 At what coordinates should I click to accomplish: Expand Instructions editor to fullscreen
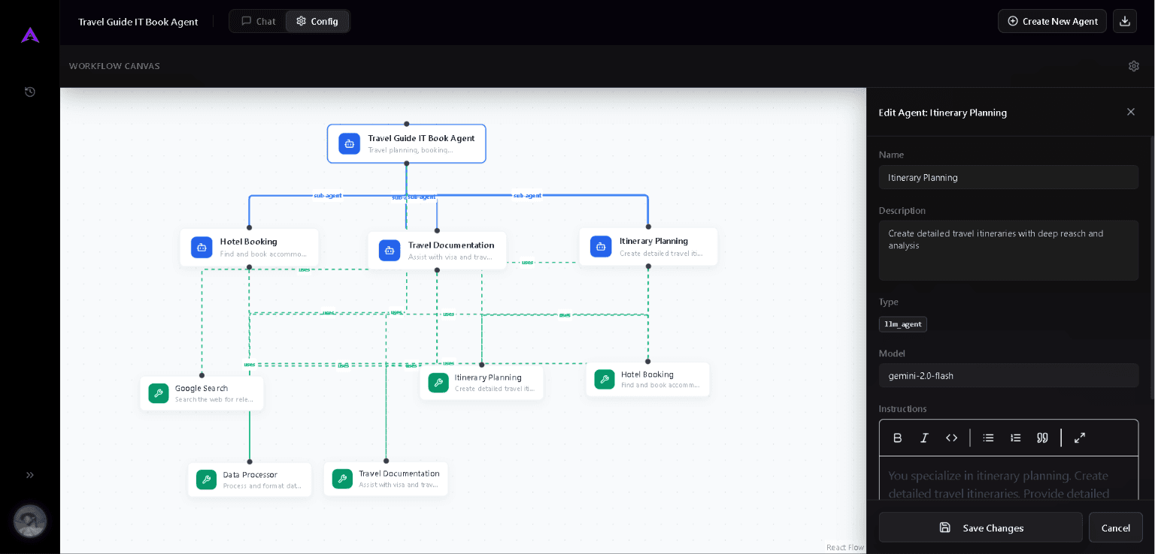(x=1080, y=438)
